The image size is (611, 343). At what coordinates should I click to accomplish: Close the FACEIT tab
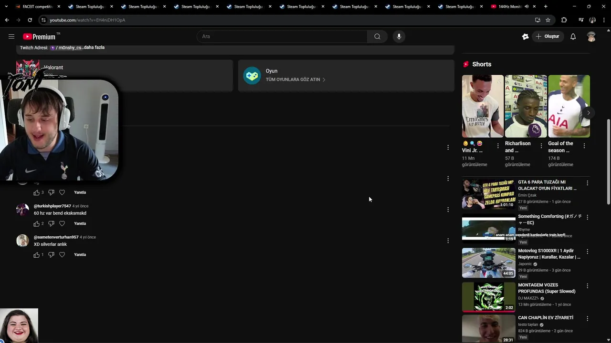[x=59, y=7]
